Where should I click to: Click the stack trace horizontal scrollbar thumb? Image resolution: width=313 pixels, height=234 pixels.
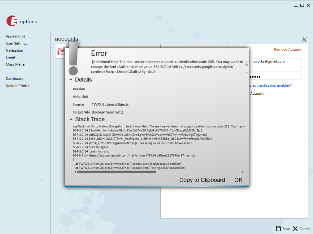[x=117, y=172]
